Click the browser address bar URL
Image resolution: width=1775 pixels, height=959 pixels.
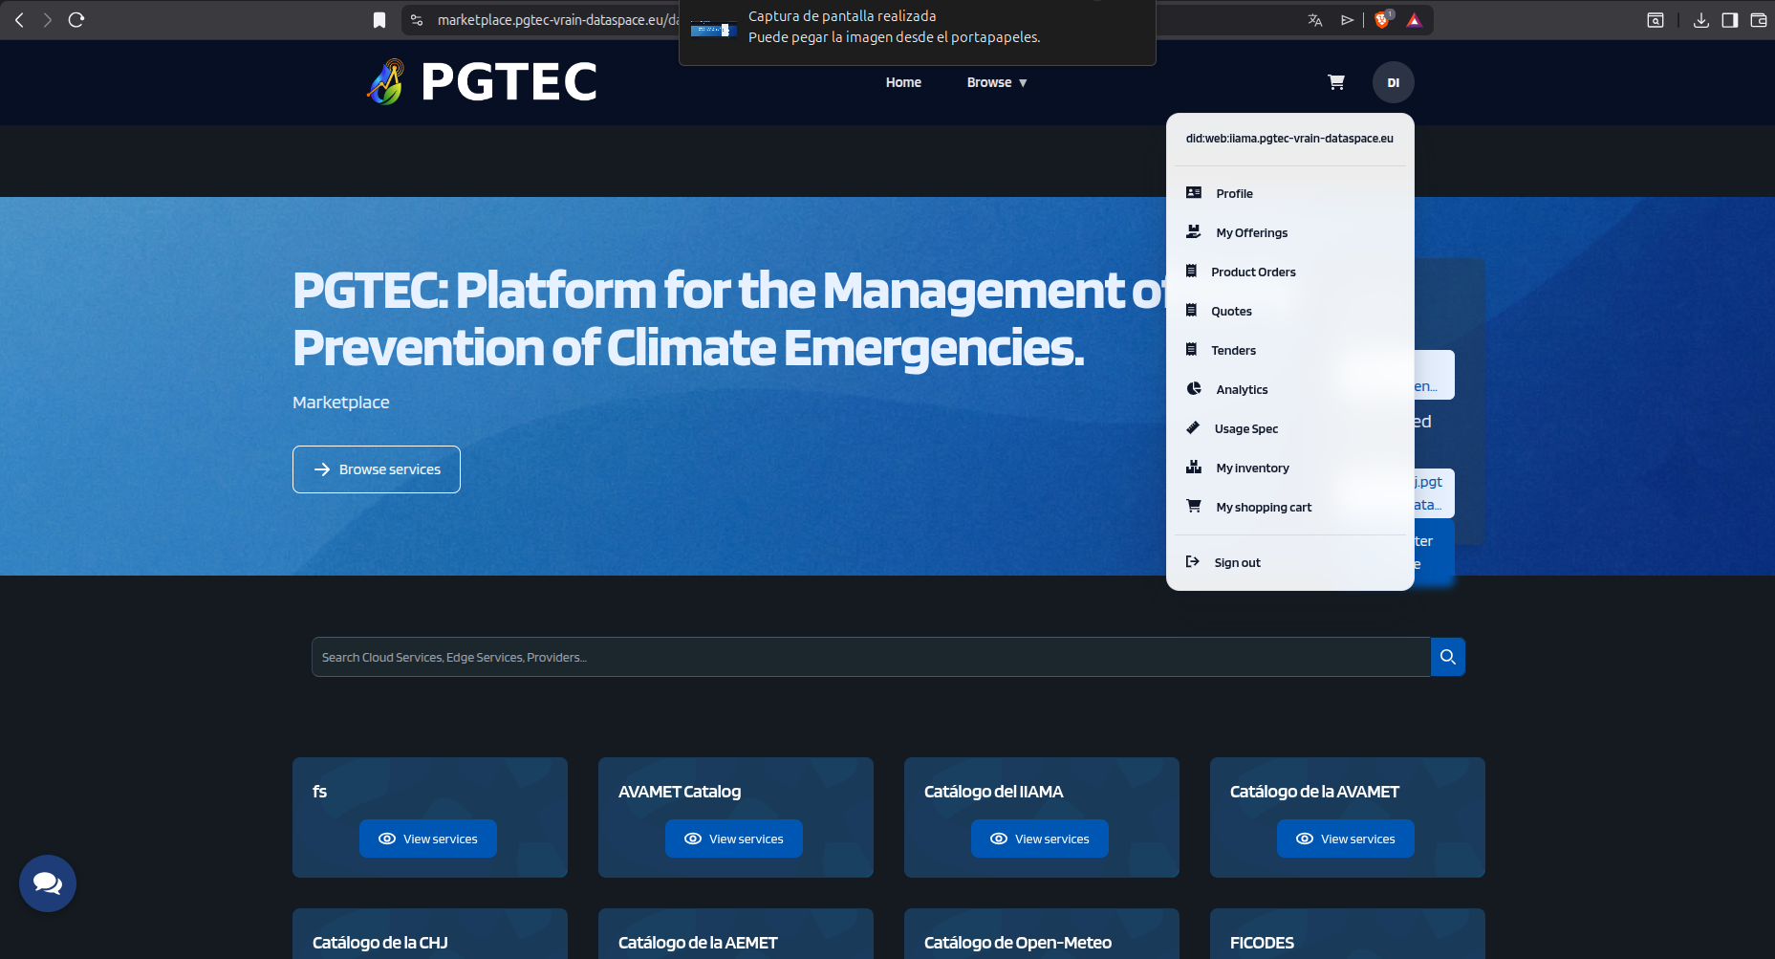(x=557, y=20)
